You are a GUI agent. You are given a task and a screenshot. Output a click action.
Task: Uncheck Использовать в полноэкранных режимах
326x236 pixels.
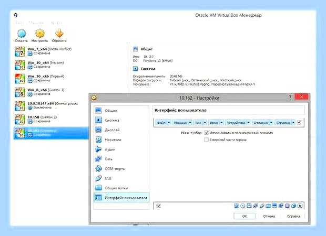tap(206, 133)
